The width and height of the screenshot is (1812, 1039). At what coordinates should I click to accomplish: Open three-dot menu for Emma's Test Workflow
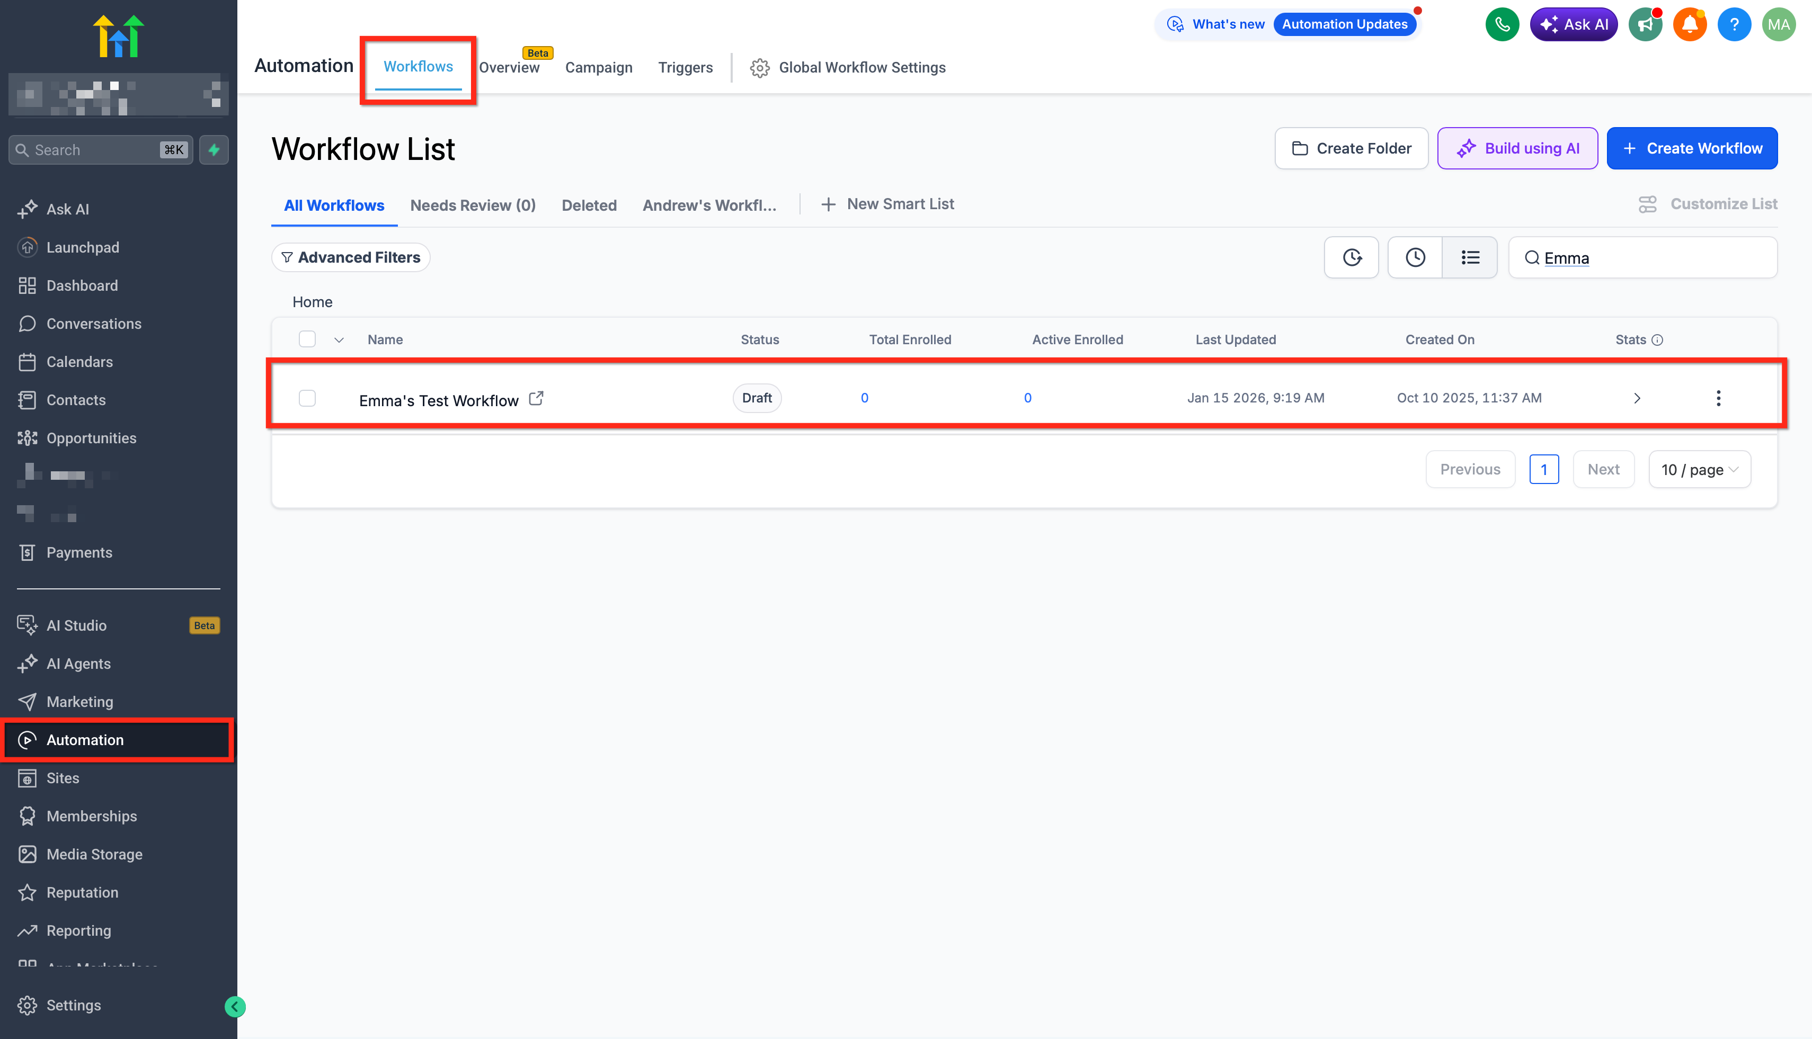[x=1718, y=398]
